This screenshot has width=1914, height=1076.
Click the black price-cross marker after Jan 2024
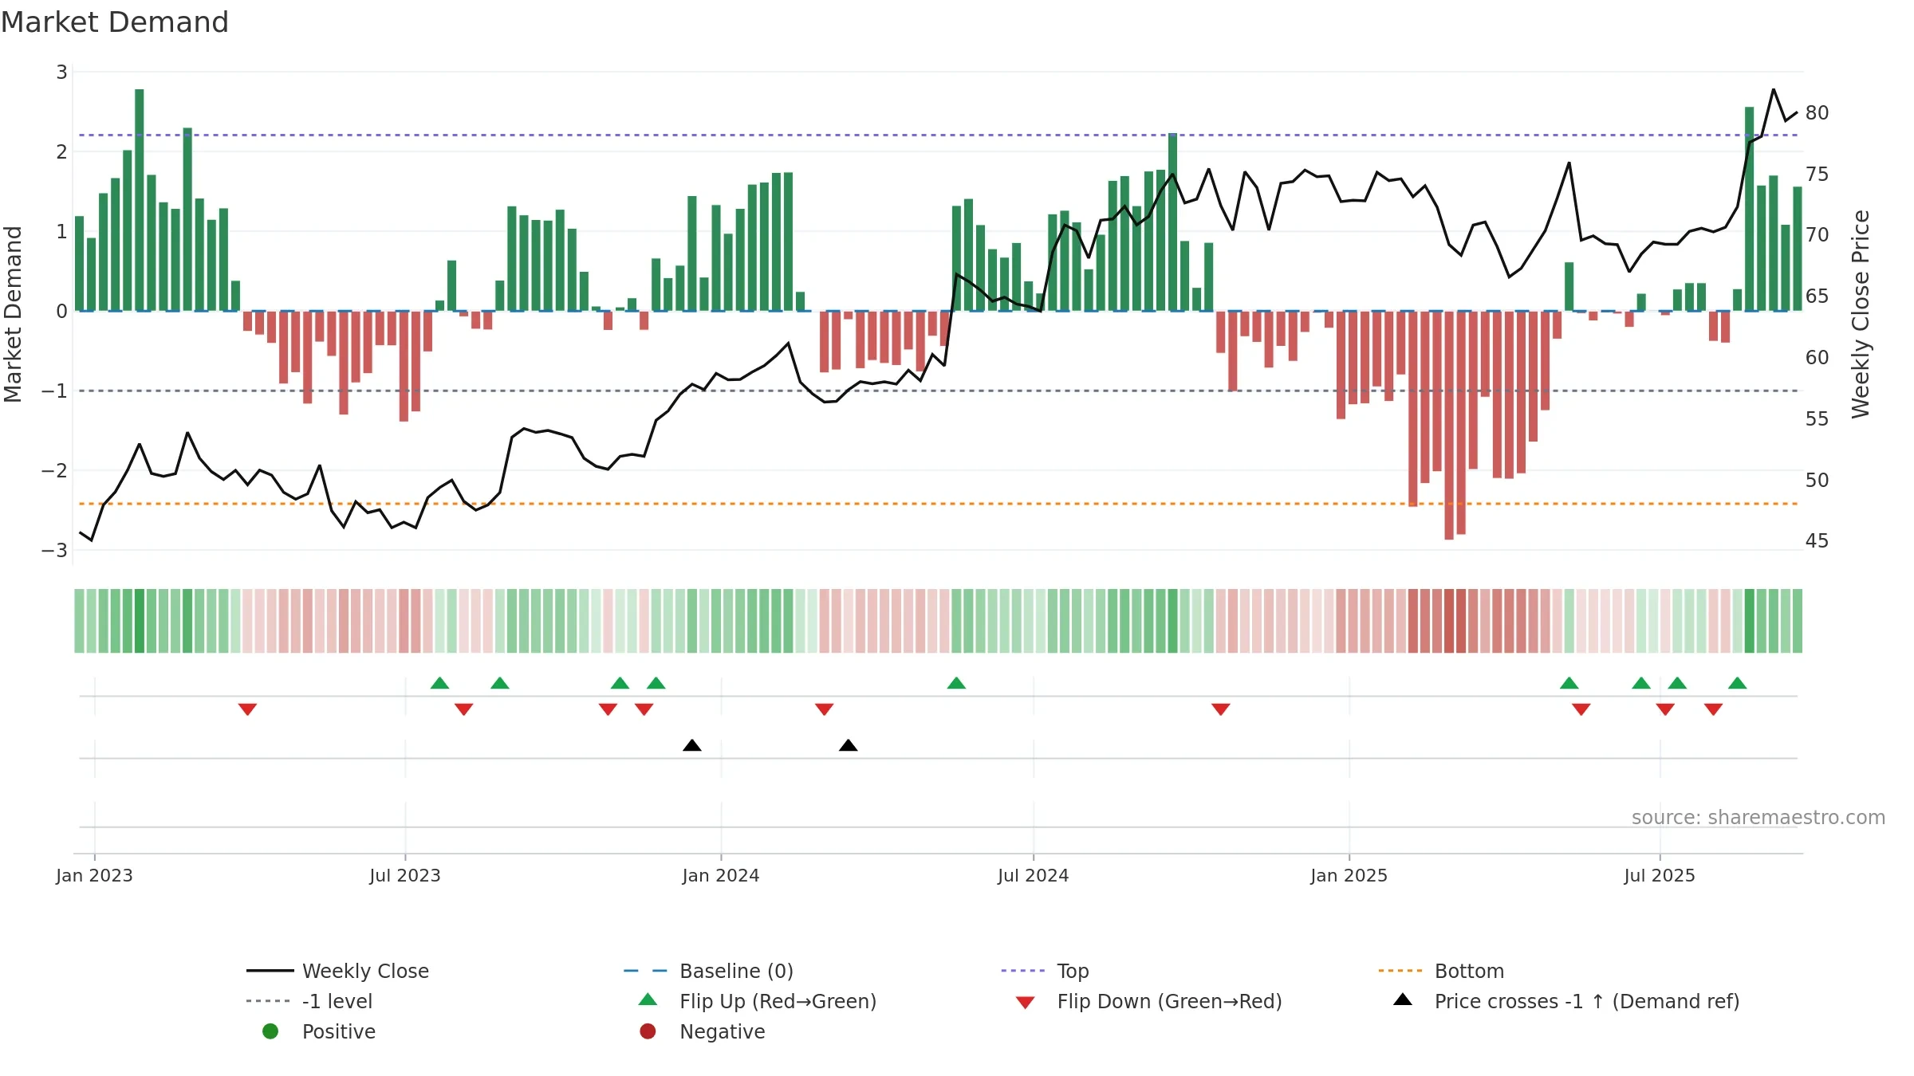pyautogui.click(x=849, y=745)
